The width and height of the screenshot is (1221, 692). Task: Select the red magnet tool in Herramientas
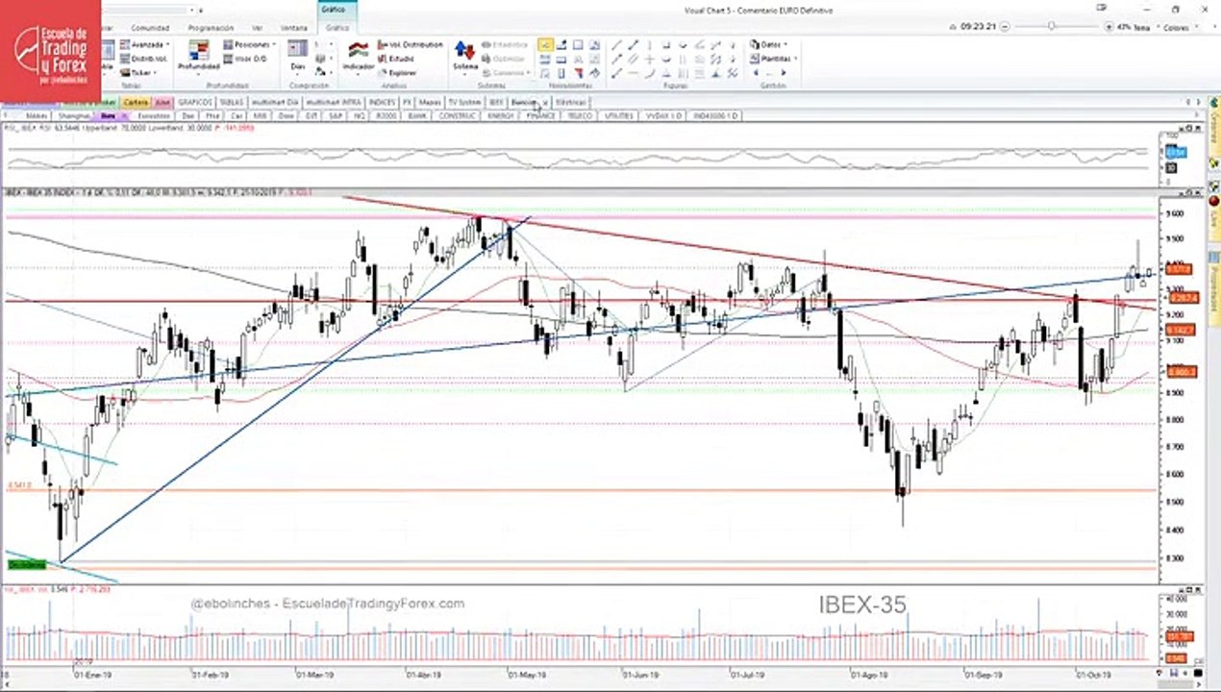pyautogui.click(x=579, y=74)
